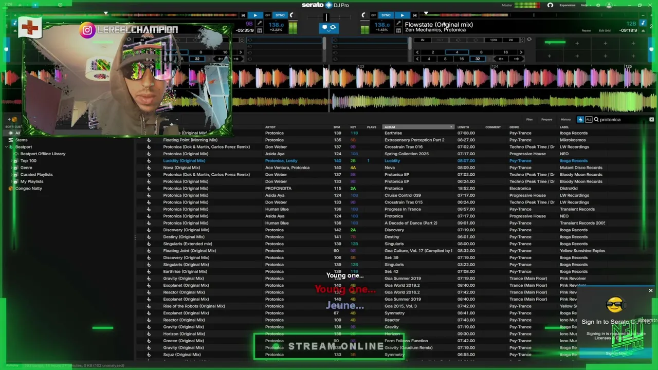
Task: Click the crossfader slider handle
Action: coord(326,17)
